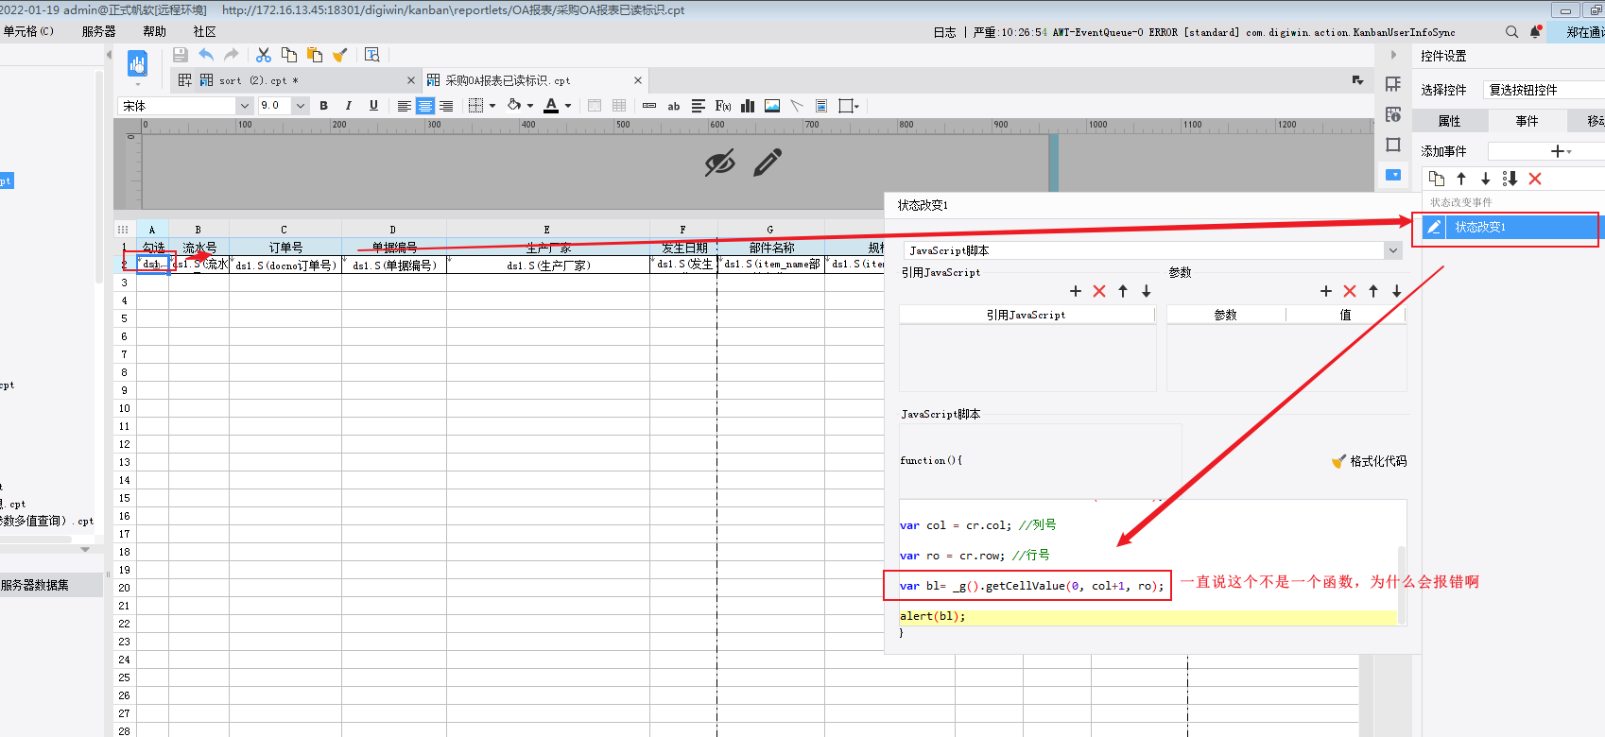The image size is (1605, 737).
Task: Open the 服务器 menu
Action: click(98, 31)
